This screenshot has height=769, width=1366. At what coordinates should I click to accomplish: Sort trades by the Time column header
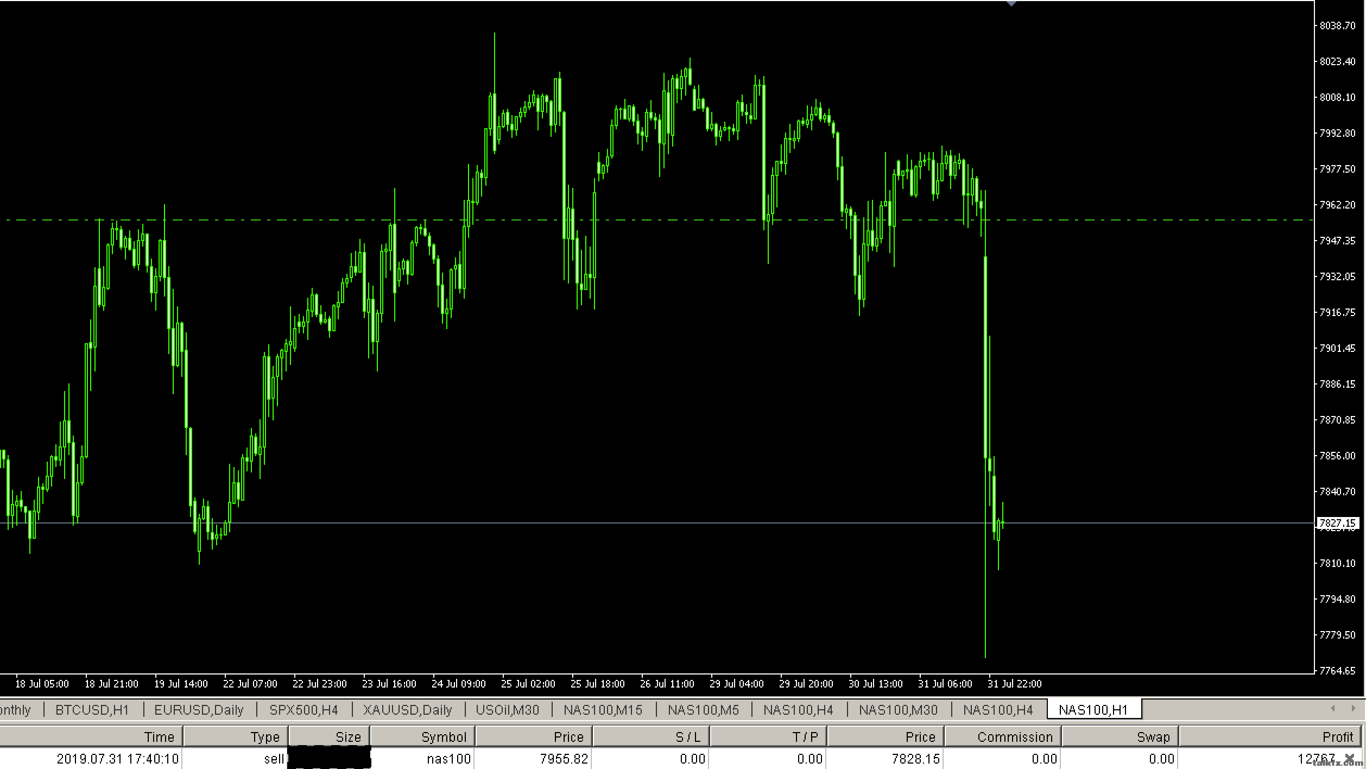[x=91, y=737]
